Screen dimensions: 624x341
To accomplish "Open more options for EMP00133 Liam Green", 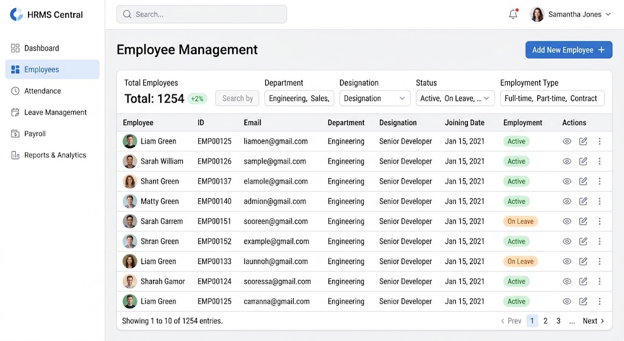I will (x=600, y=261).
